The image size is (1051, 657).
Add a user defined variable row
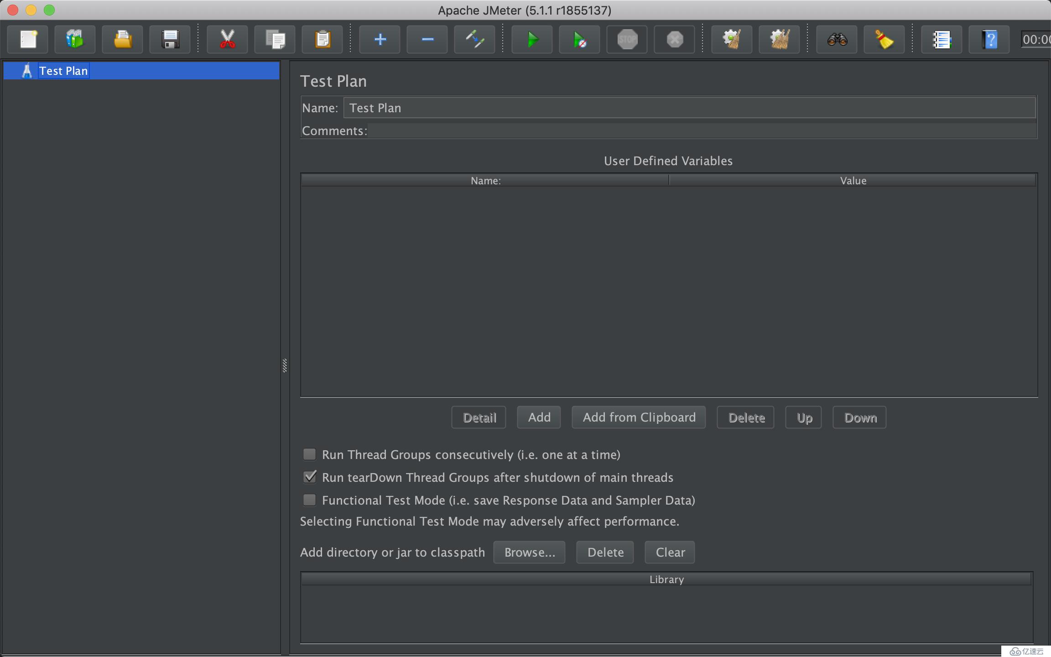tap(539, 417)
